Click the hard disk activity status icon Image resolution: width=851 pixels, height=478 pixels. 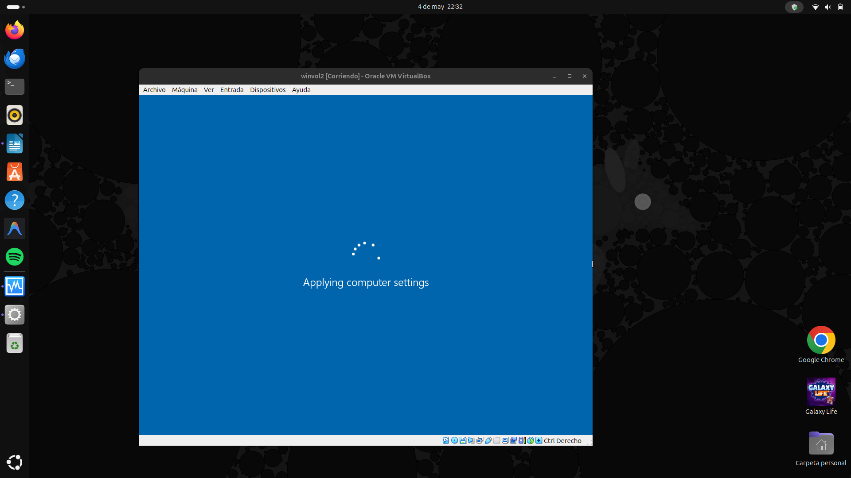tap(445, 440)
